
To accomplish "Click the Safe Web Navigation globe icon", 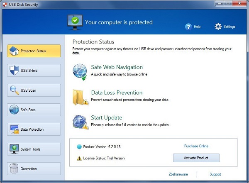I will [80, 72].
